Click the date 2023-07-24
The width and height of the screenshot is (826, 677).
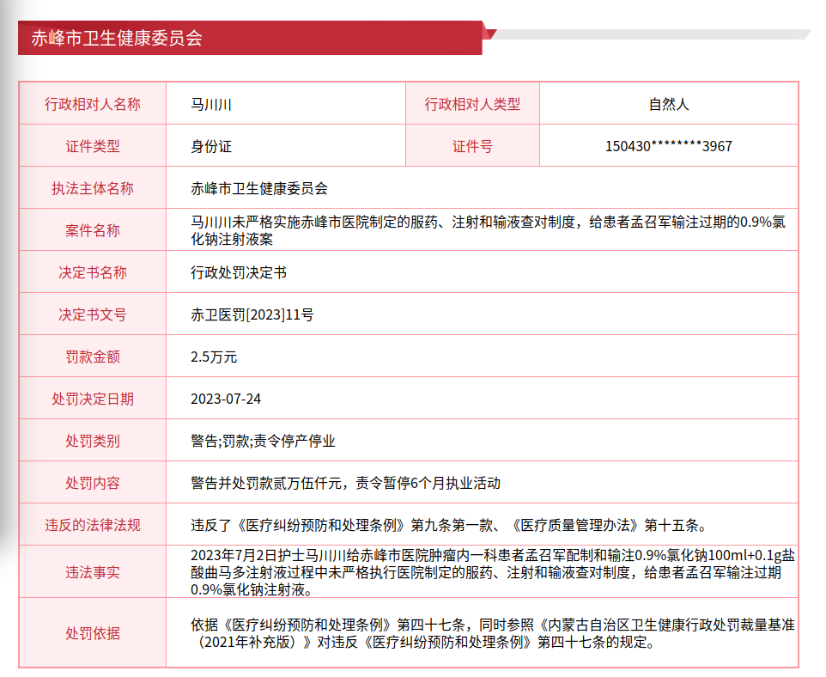226,399
